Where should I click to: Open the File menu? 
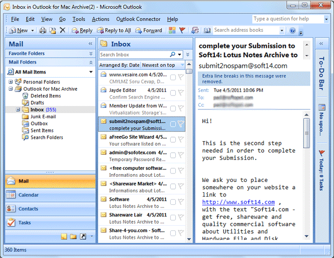point(15,19)
